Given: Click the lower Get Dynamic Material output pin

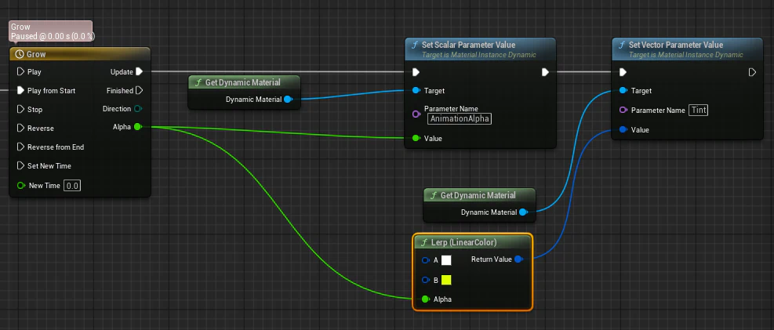Looking at the screenshot, I should [523, 212].
